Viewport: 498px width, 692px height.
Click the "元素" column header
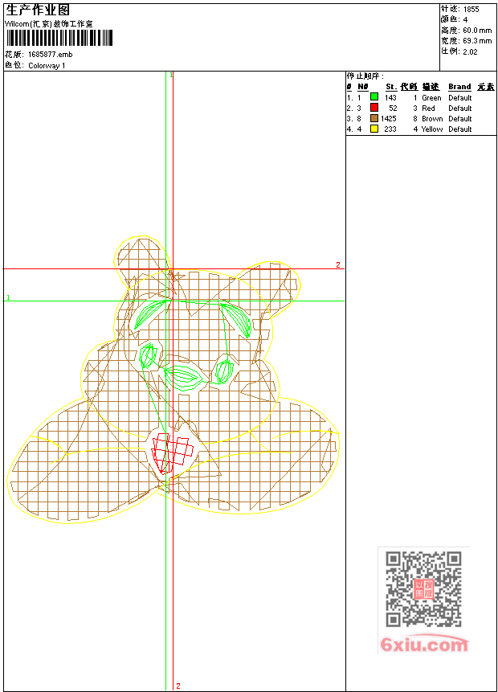(486, 87)
